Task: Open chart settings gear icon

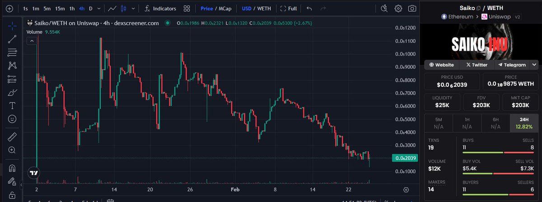Action: point(398,8)
